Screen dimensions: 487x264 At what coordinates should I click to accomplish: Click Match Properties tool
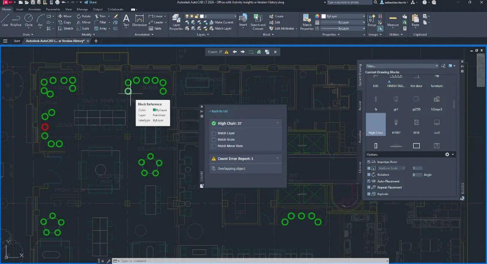[307, 22]
